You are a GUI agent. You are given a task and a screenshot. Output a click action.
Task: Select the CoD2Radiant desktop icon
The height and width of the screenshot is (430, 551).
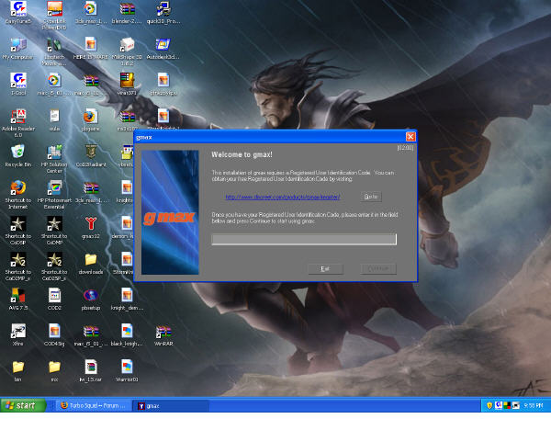click(91, 156)
